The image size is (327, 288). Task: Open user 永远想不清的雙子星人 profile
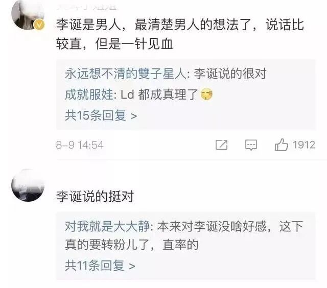(x=126, y=74)
